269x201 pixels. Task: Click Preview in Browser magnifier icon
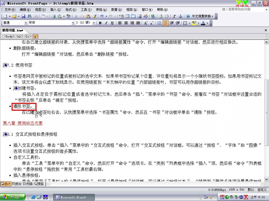pyautogui.click(x=60, y=16)
